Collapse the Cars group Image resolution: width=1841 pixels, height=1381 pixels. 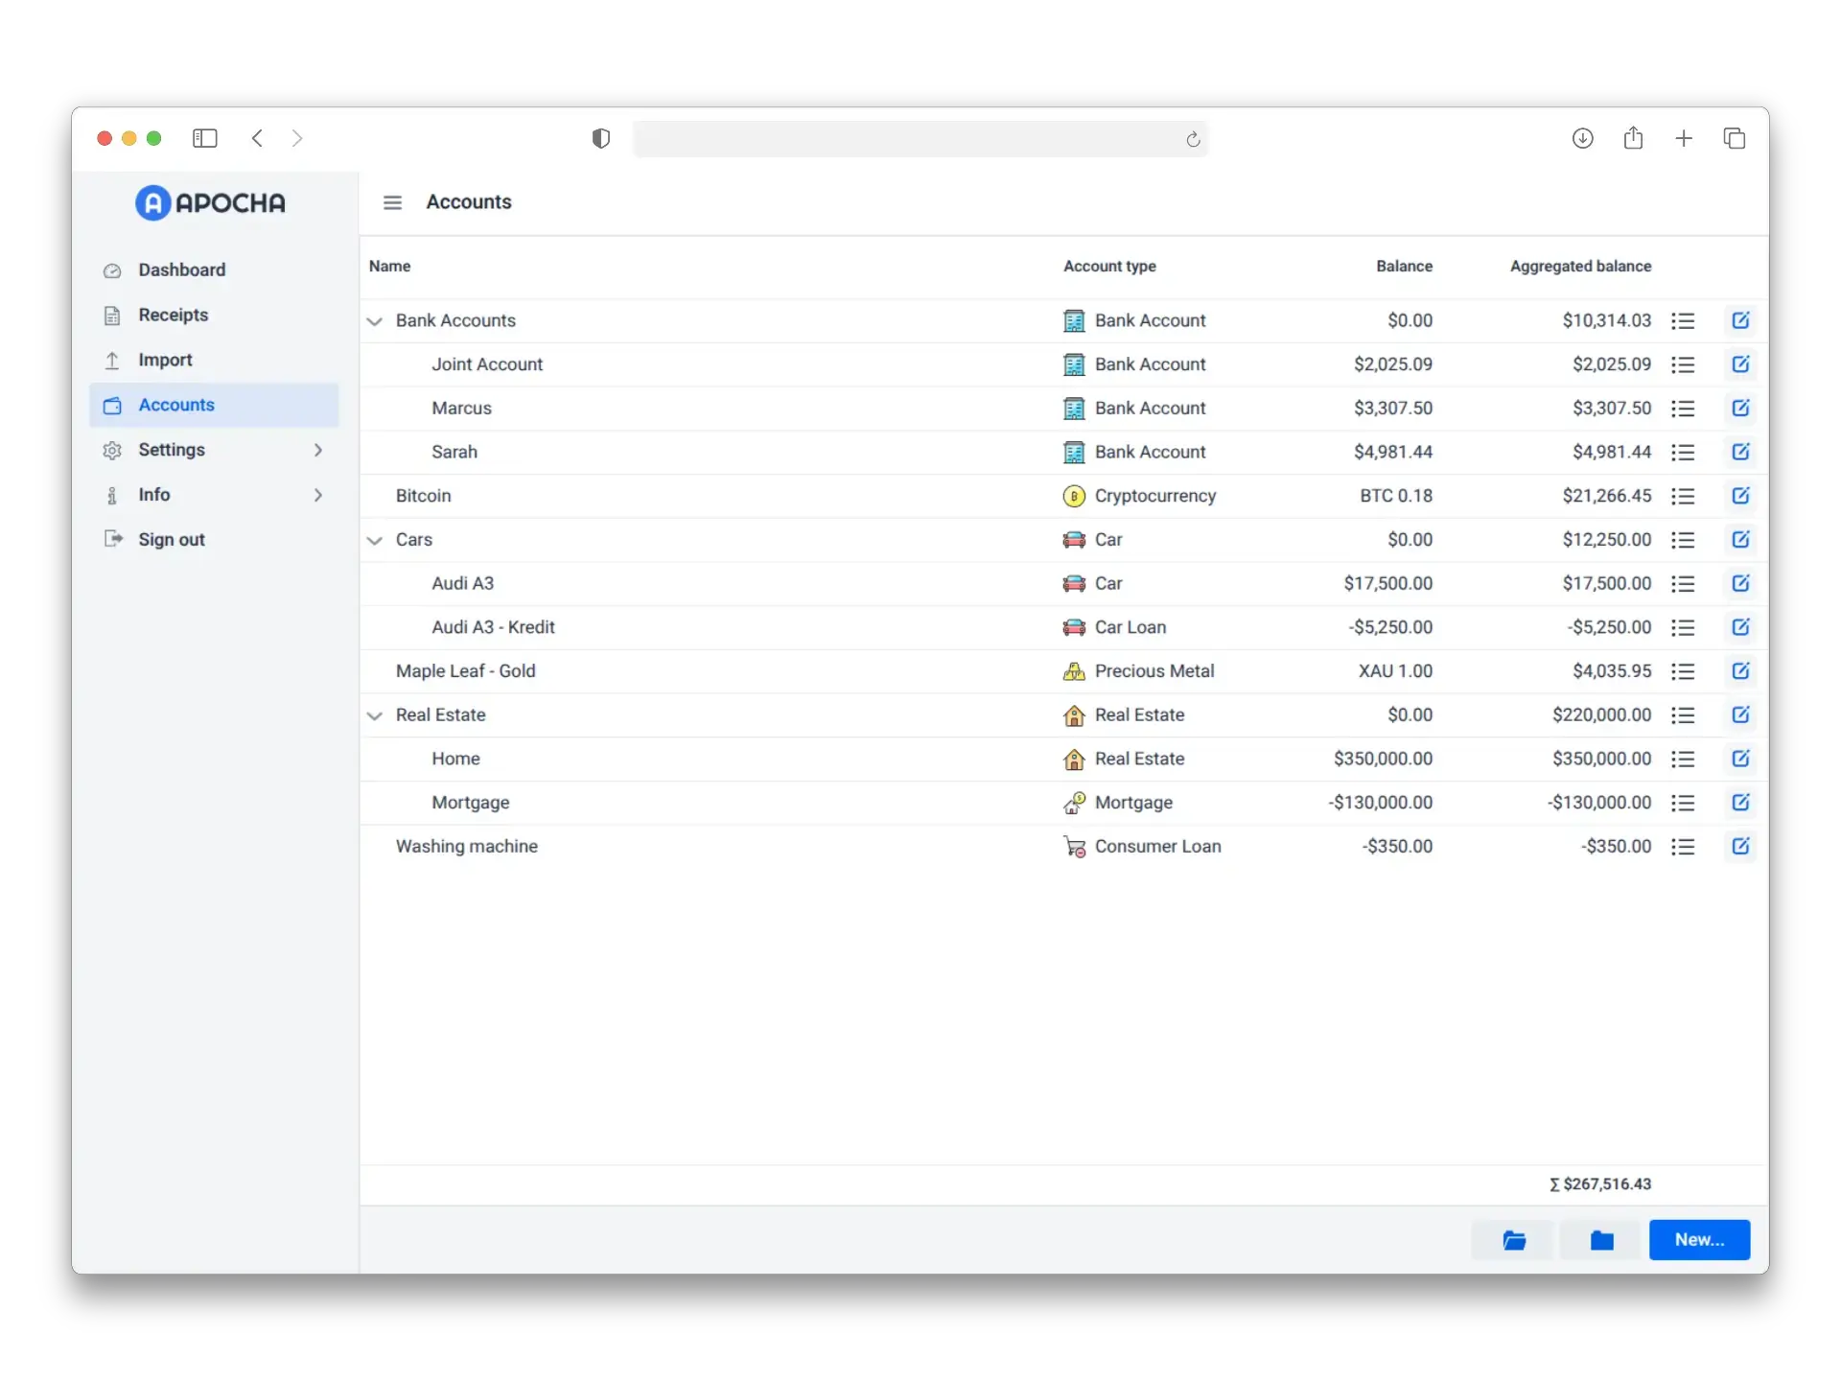(x=375, y=540)
